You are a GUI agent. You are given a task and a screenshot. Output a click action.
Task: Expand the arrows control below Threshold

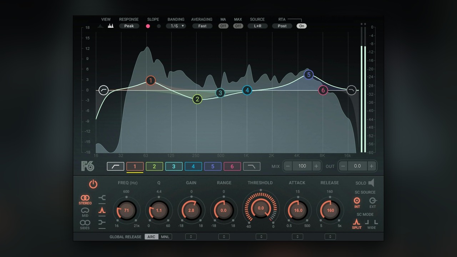point(261,237)
